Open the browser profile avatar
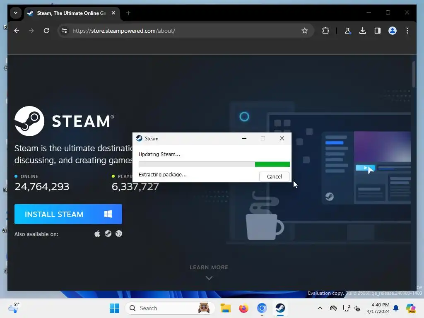424x318 pixels. click(x=393, y=31)
